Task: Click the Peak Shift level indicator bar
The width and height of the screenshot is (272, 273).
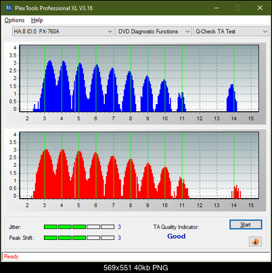Action: 79,238
